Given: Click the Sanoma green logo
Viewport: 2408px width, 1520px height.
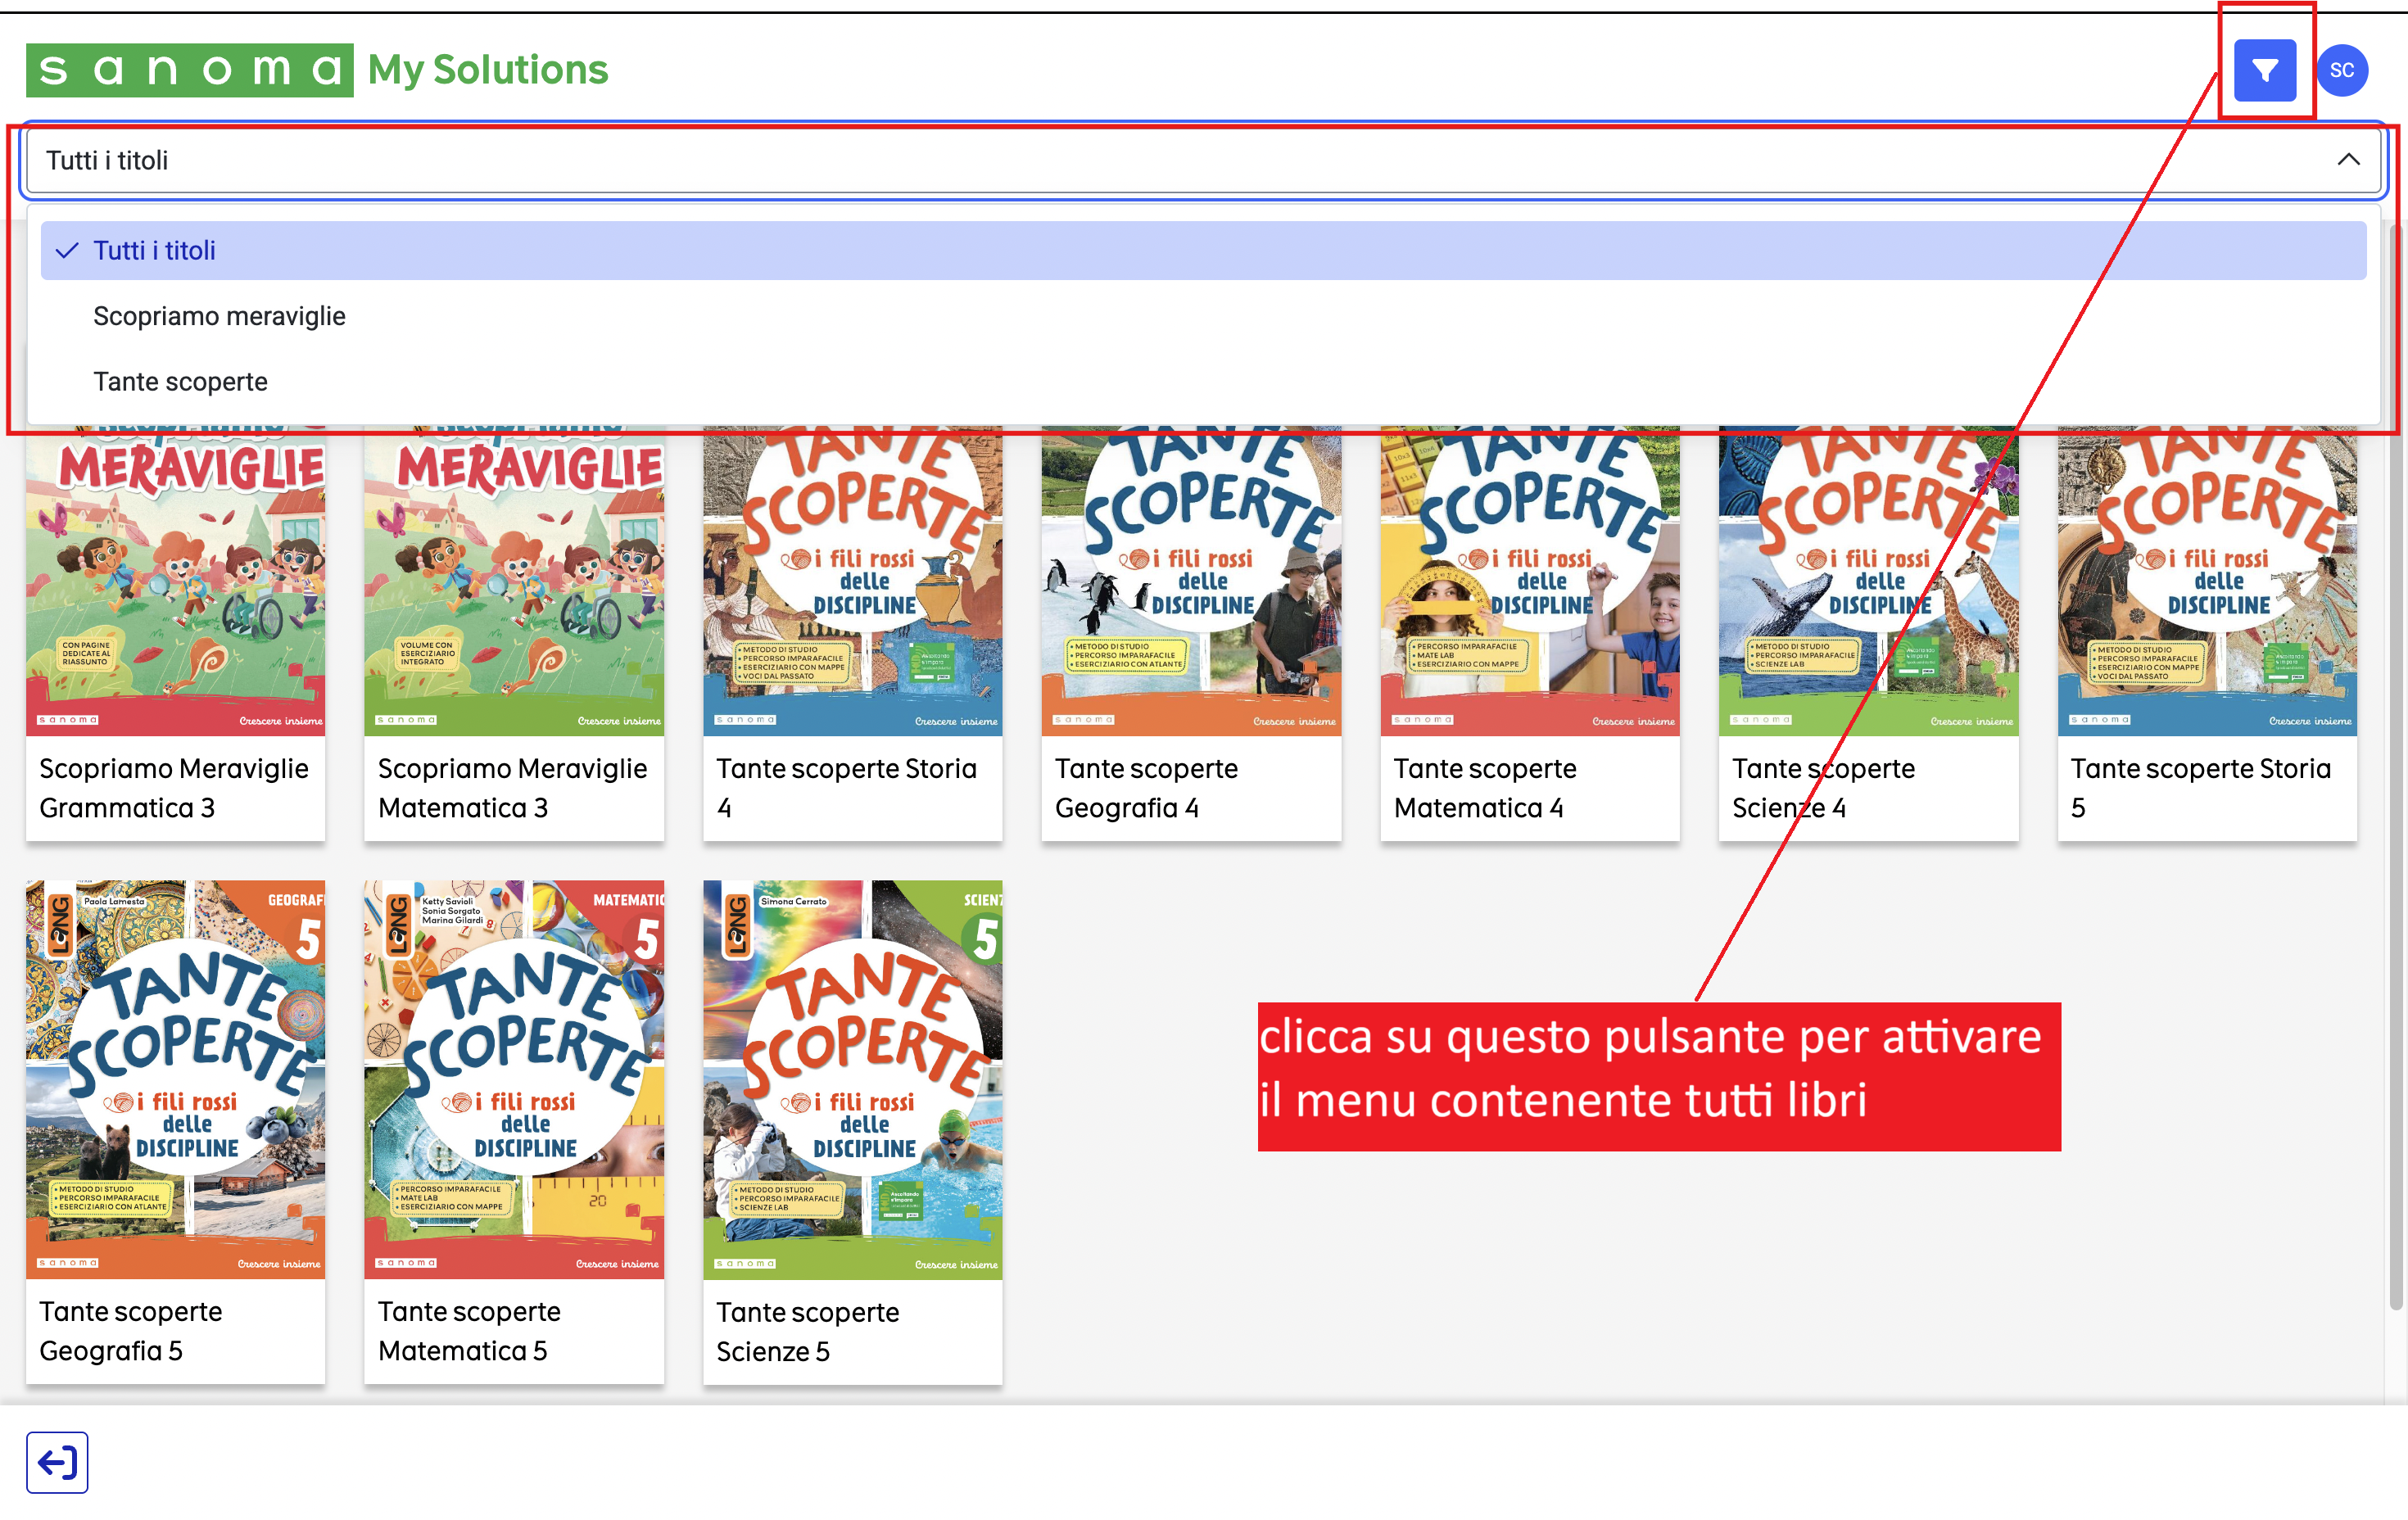Looking at the screenshot, I should [x=189, y=70].
